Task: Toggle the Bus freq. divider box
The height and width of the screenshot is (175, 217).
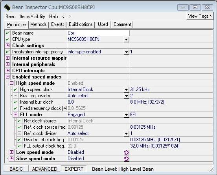Action: 15,96
